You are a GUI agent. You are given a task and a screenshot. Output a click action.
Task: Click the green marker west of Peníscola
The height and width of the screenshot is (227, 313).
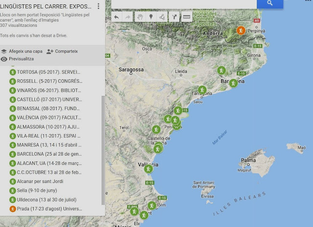pos(168,119)
